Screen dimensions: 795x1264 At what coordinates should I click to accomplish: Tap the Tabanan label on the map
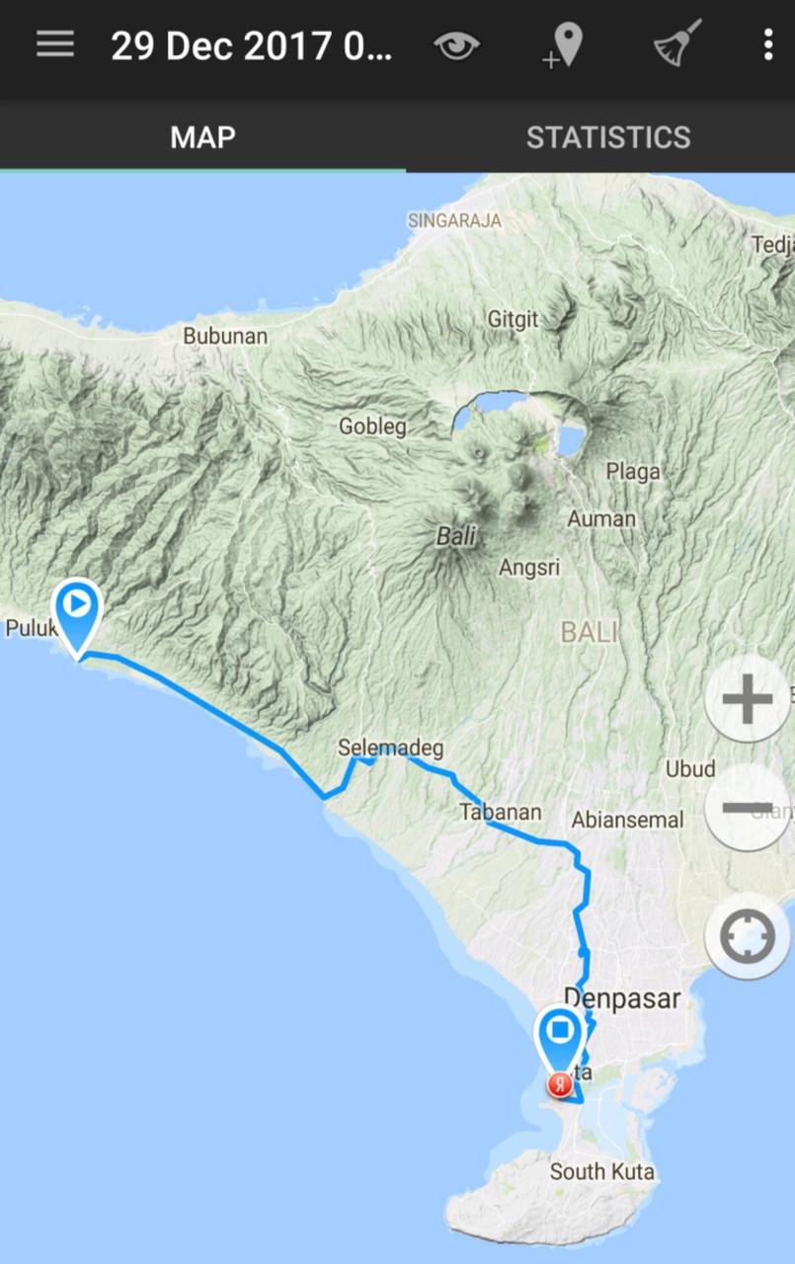point(501,812)
